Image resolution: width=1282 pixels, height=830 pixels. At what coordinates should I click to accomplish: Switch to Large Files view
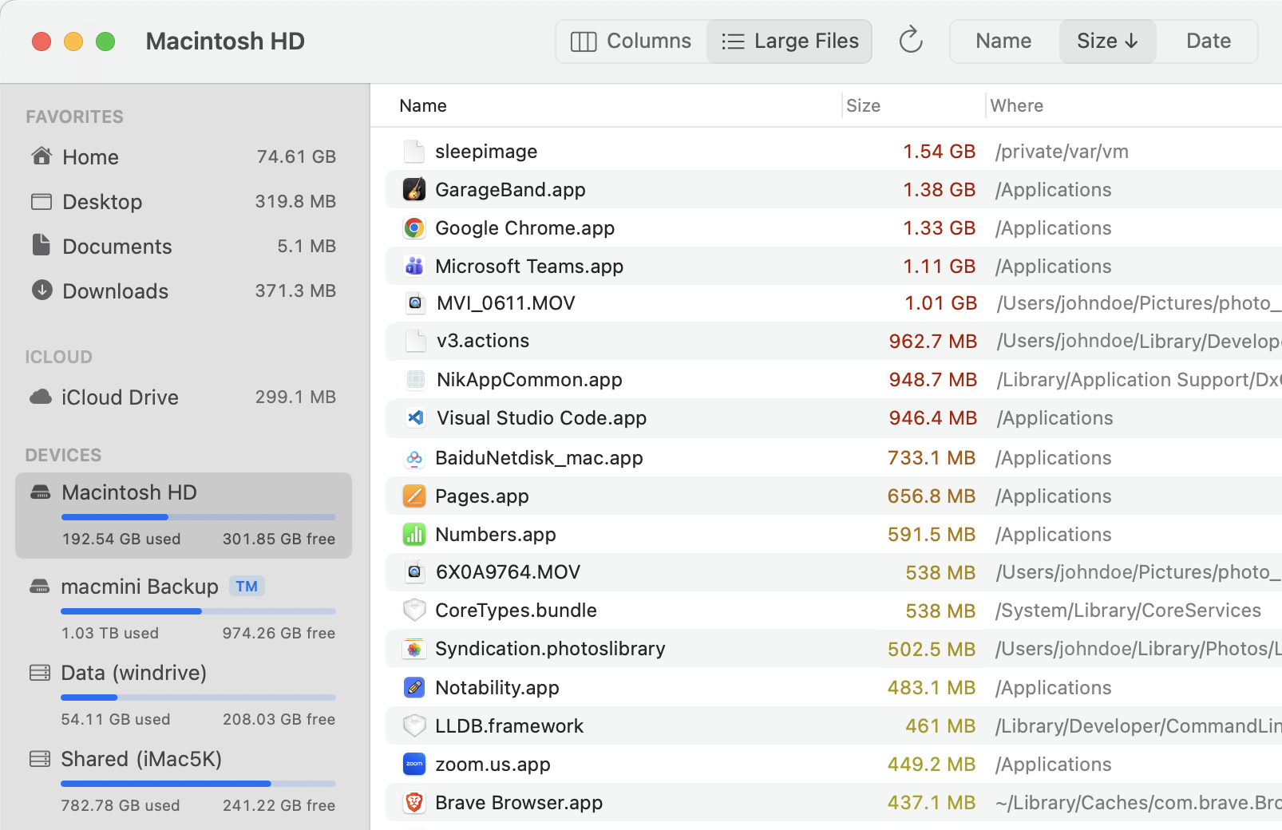(x=789, y=41)
